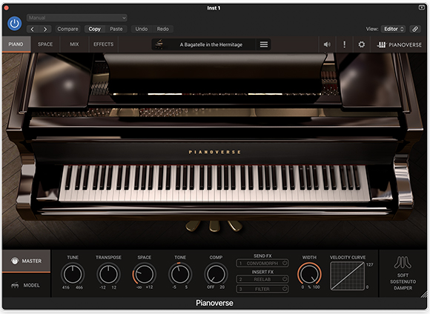Image resolution: width=430 pixels, height=314 pixels.
Task: Click the window expand button top right
Action: [x=422, y=7]
